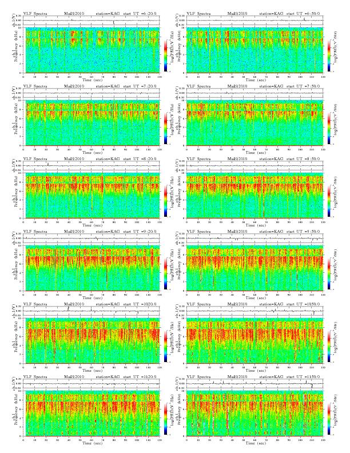Viewport: 350px width, 453px height.
Task: Click 'VLF Spectra' title of the 8:20:0 panel
Action: (35, 158)
